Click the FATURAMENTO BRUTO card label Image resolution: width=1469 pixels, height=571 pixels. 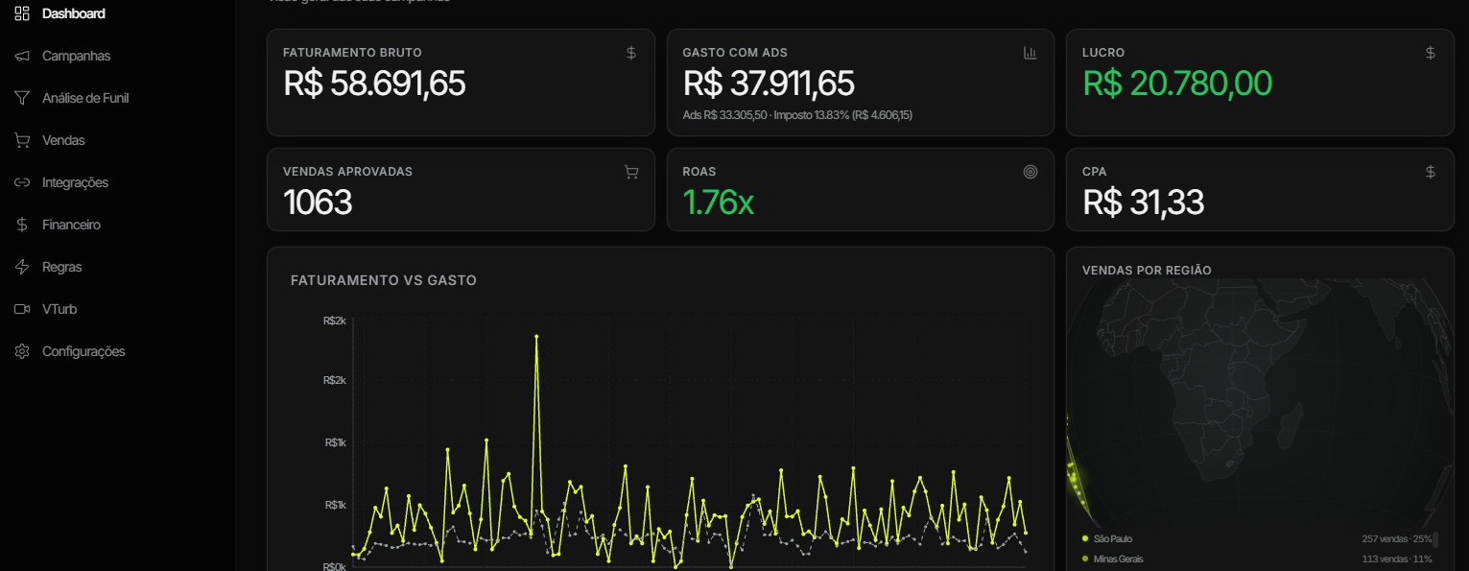tap(352, 53)
